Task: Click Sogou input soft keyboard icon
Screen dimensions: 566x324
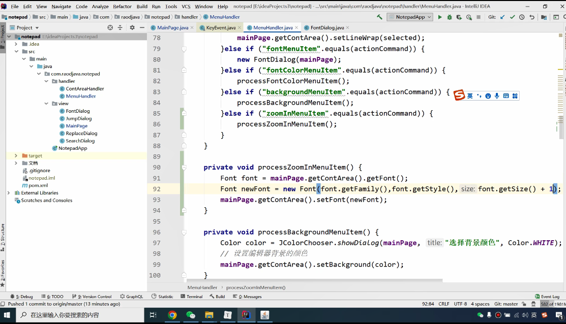Action: (506, 96)
